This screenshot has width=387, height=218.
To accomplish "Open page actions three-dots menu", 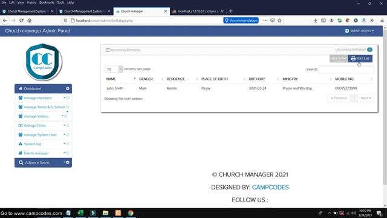I will (x=265, y=21).
